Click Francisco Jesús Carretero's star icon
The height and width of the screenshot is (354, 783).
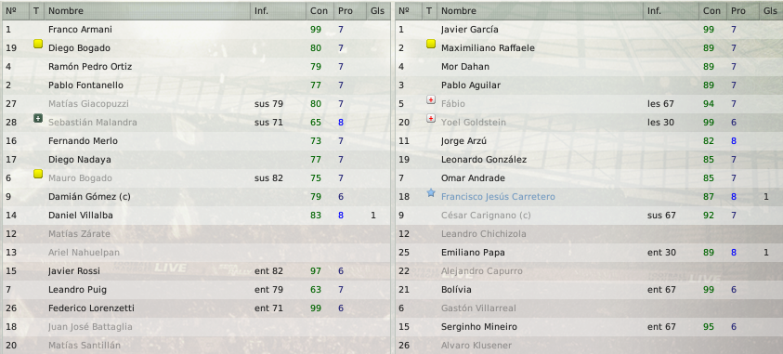coord(431,192)
